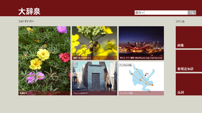Click the ジャンル section heading
202x113 pixels.
pos(180,21)
